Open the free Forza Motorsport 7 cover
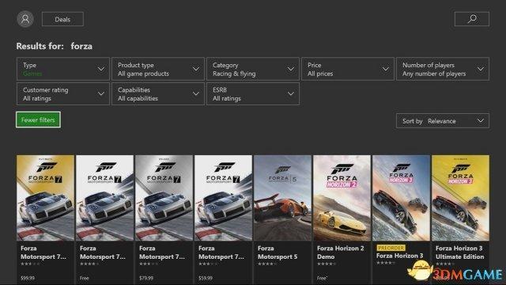 click(x=104, y=198)
